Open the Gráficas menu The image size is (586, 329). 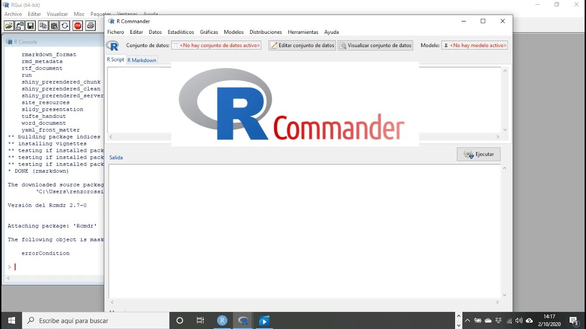coord(209,32)
